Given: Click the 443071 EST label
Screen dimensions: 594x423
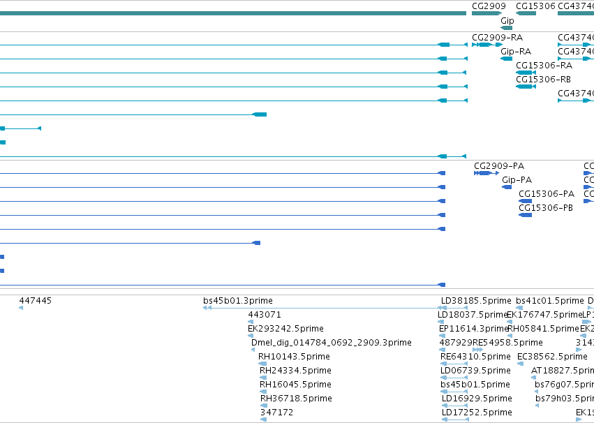Looking at the screenshot, I should pyautogui.click(x=265, y=315).
